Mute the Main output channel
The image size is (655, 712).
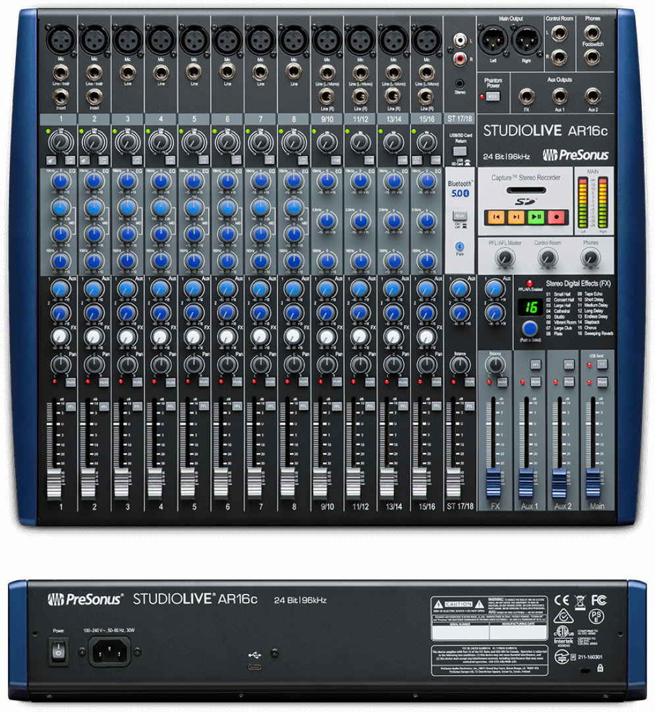(x=602, y=382)
